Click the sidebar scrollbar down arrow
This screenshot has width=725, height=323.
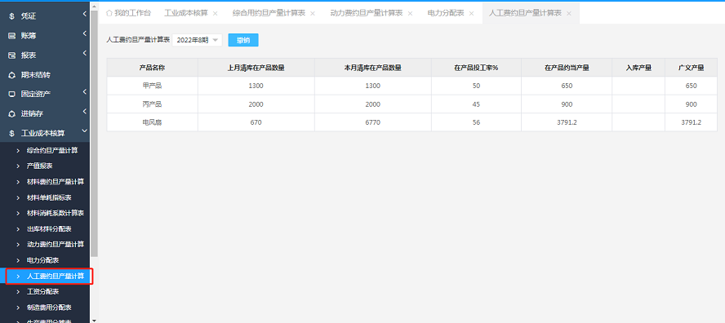click(x=95, y=320)
